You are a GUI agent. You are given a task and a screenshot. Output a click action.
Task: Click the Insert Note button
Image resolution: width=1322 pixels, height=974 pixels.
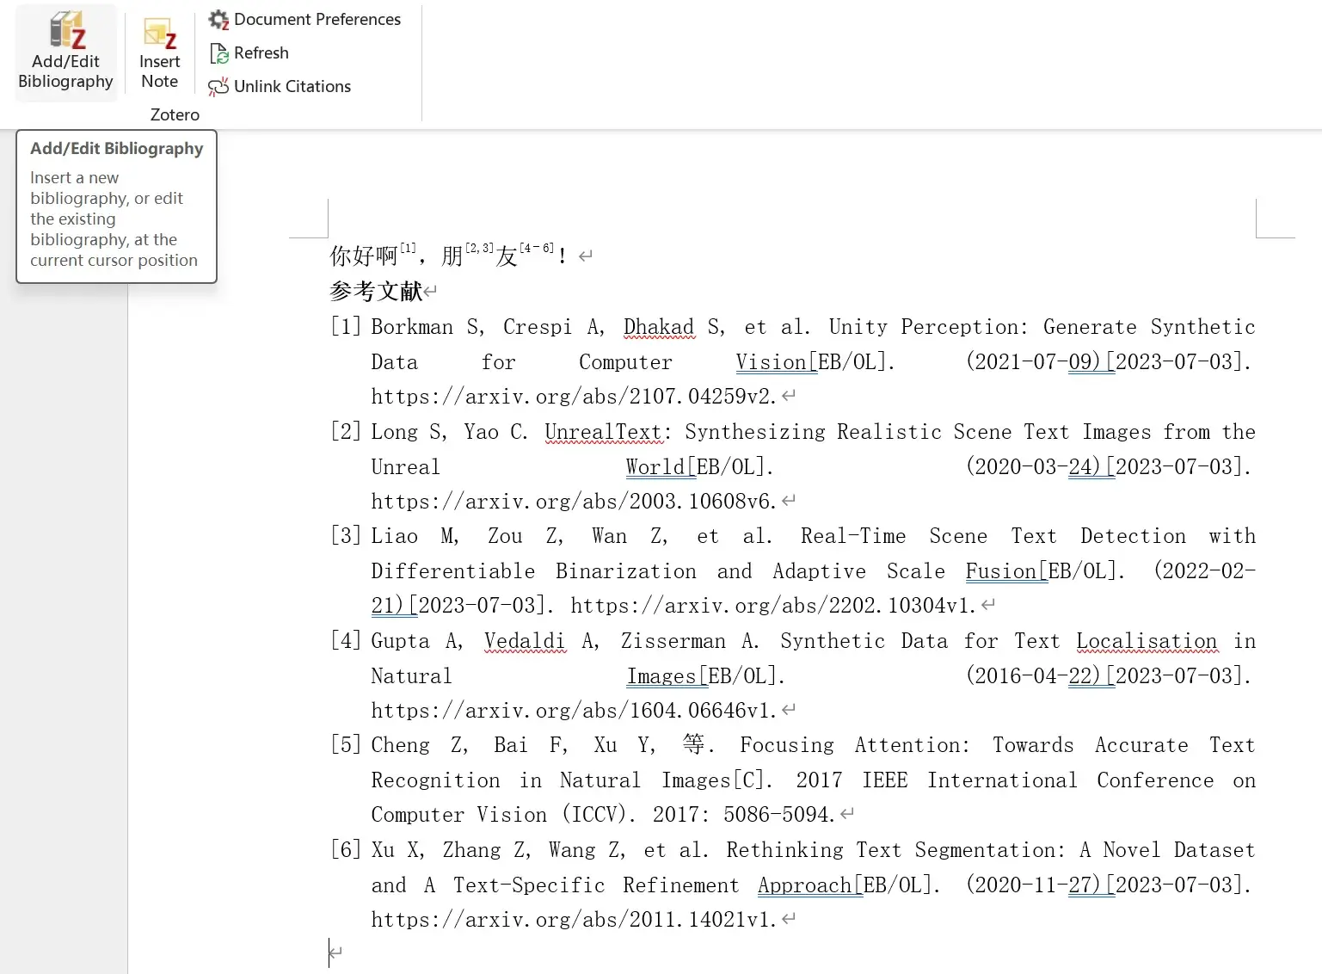160,54
